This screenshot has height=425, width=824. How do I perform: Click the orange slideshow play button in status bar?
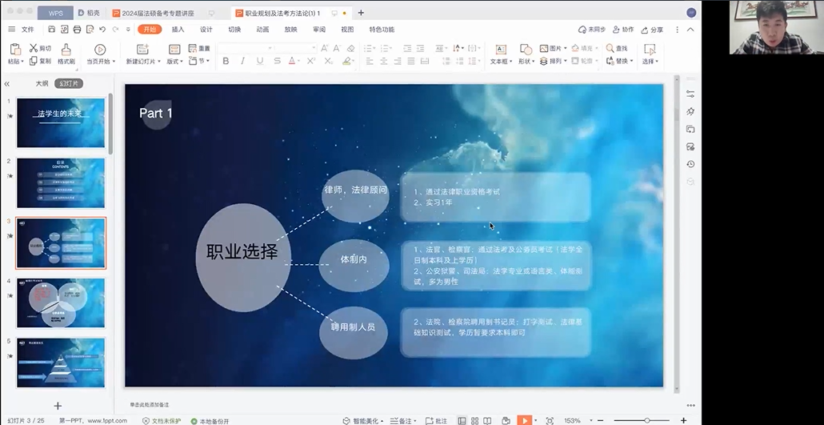coord(525,420)
